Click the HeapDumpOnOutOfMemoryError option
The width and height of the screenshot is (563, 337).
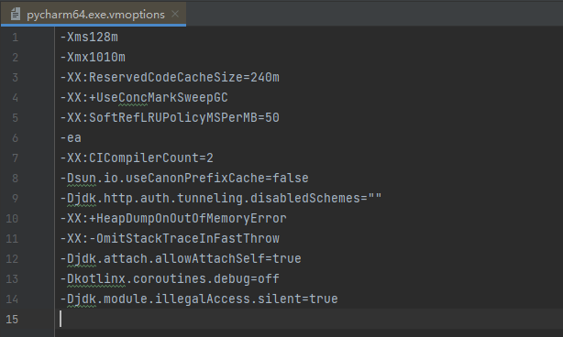coord(173,218)
